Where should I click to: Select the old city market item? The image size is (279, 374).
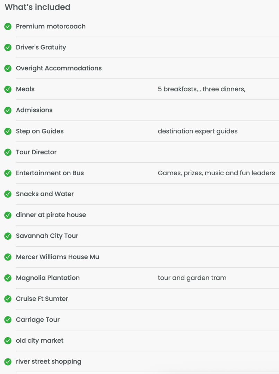click(x=40, y=341)
